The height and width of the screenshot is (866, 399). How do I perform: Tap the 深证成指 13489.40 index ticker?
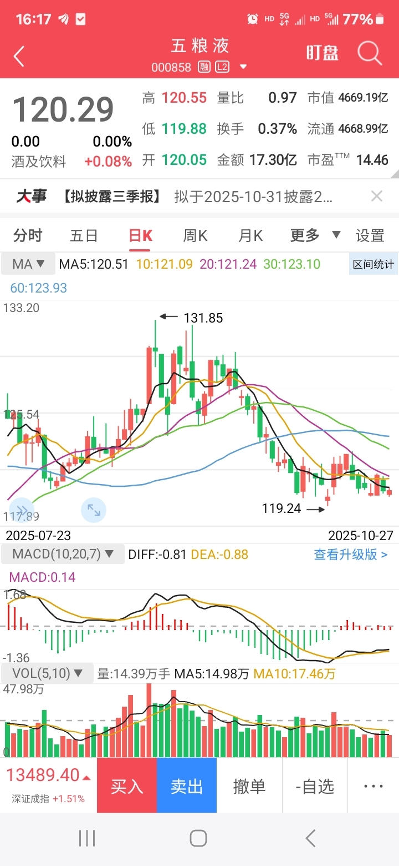click(x=48, y=786)
